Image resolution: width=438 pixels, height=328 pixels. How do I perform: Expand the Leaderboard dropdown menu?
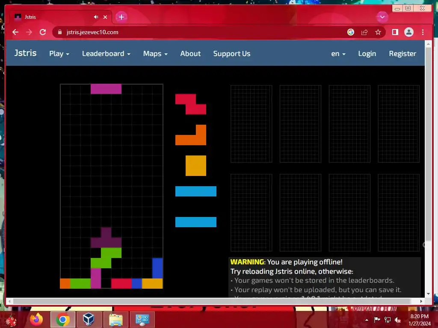(106, 53)
